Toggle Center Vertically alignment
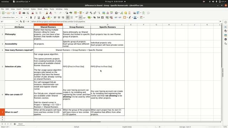This screenshot has width=228, height=128. [x=81, y=17]
